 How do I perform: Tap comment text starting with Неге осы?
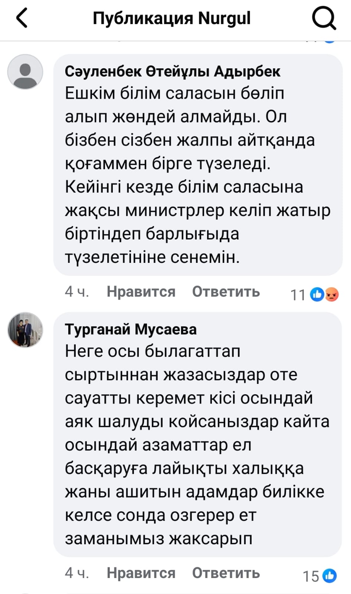click(197, 444)
